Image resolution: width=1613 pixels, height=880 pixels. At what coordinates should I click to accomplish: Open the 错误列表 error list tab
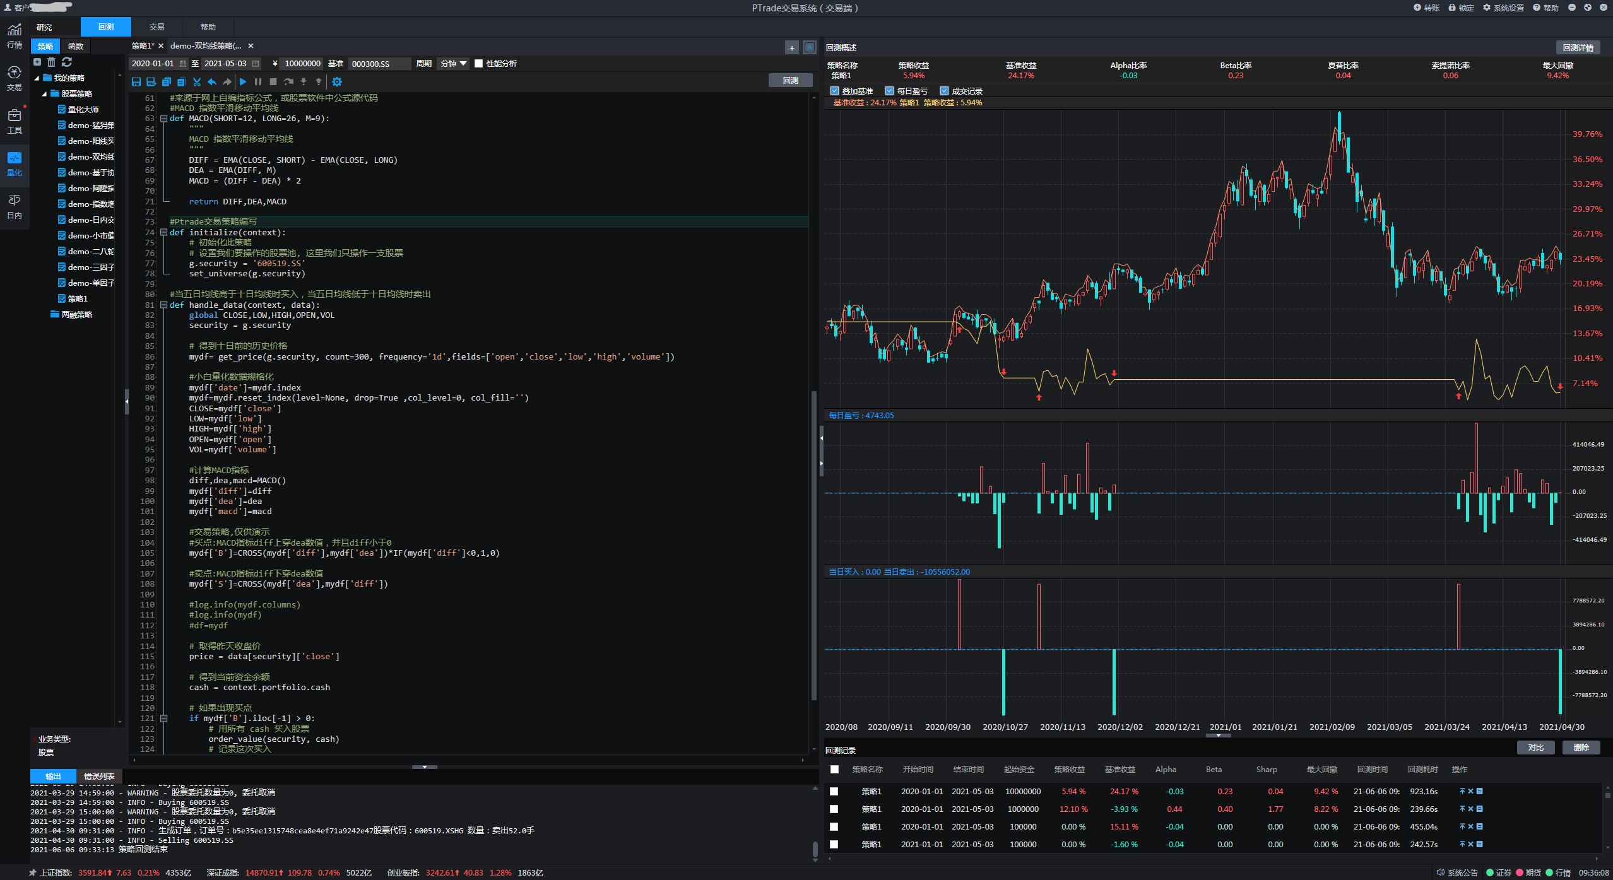tap(99, 777)
